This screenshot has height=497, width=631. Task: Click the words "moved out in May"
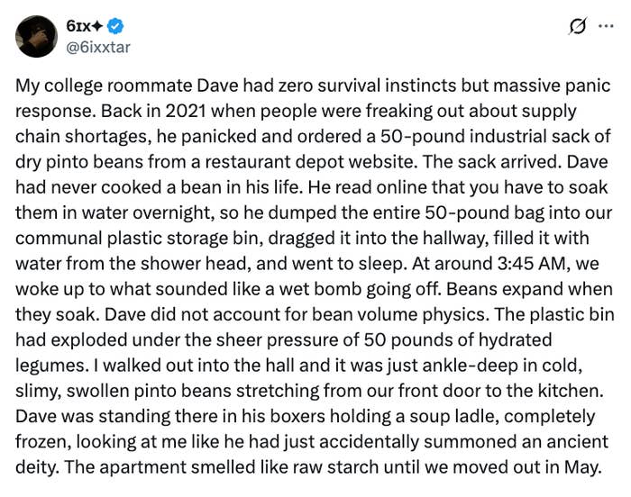526,467
